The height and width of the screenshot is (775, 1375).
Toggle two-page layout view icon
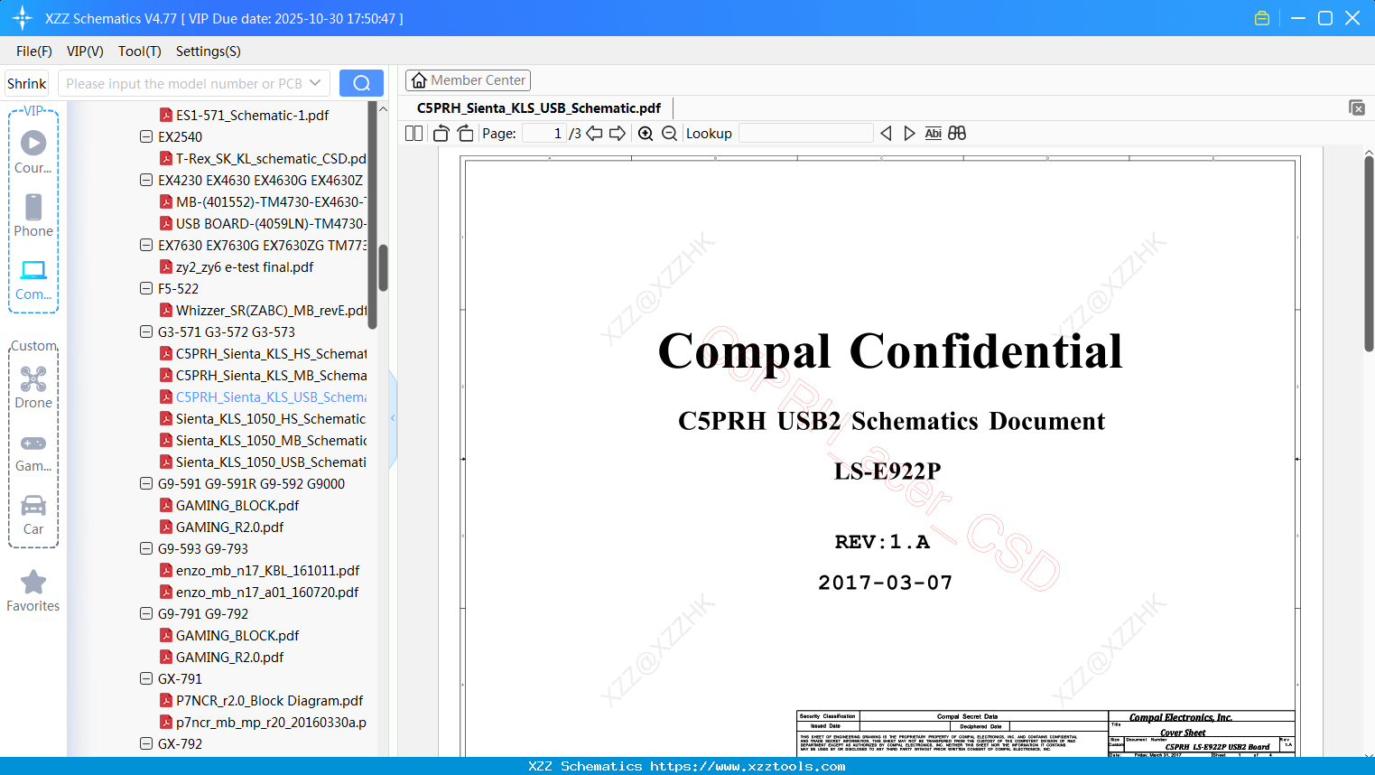pos(414,134)
